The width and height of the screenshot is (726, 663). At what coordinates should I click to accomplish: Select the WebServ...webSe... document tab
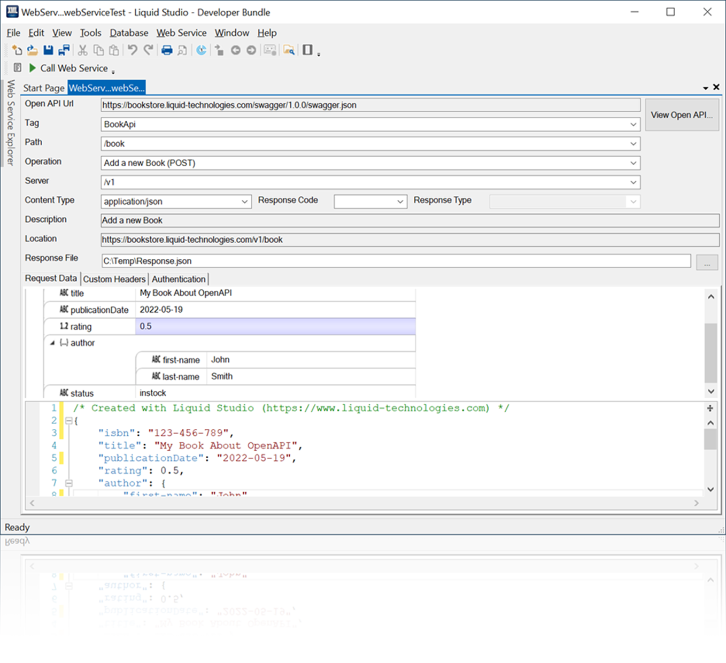[106, 88]
